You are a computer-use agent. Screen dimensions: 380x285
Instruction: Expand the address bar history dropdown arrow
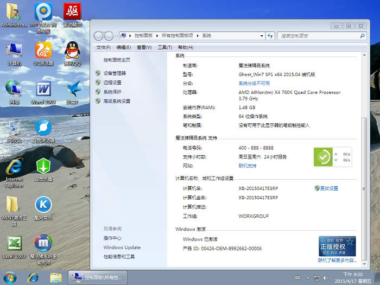pos(262,36)
